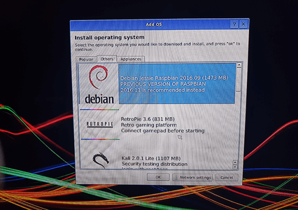Cancel the Add OS dialog
Screen dimensions: 298x210
click(227, 177)
